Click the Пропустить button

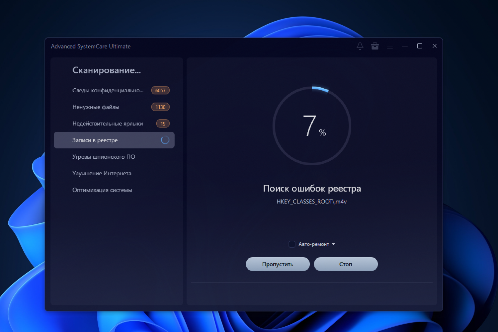278,264
